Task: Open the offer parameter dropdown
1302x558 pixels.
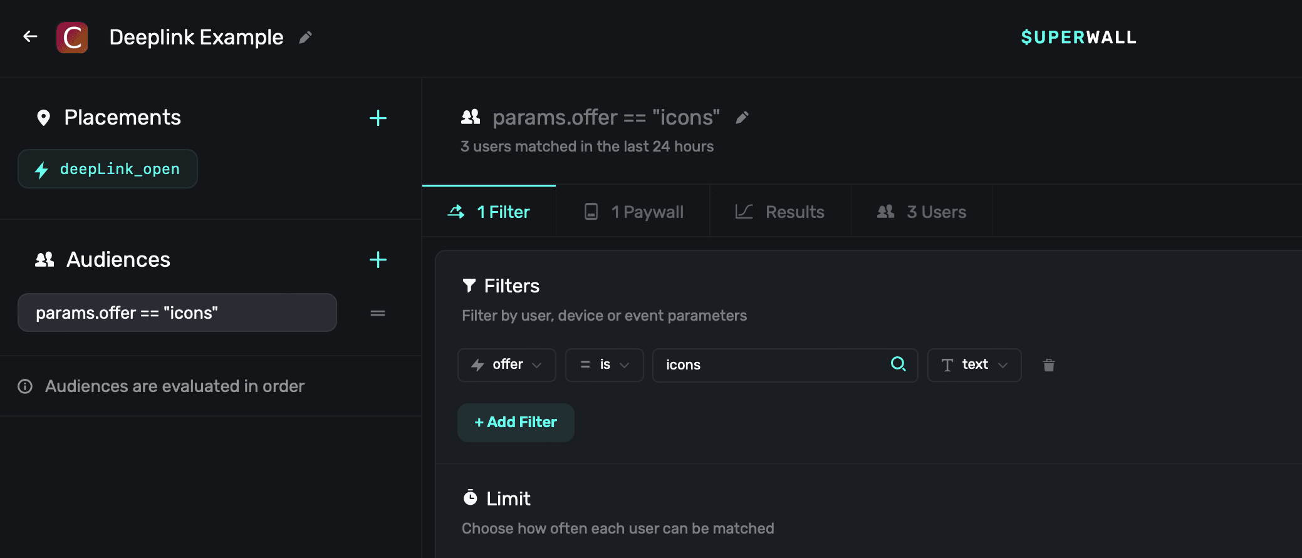Action: click(x=506, y=364)
